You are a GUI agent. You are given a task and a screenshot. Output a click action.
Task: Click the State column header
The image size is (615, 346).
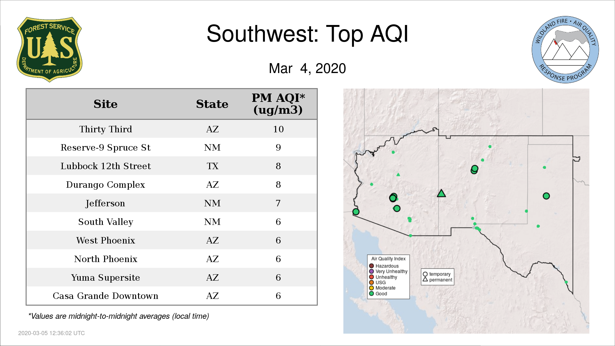pyautogui.click(x=212, y=104)
